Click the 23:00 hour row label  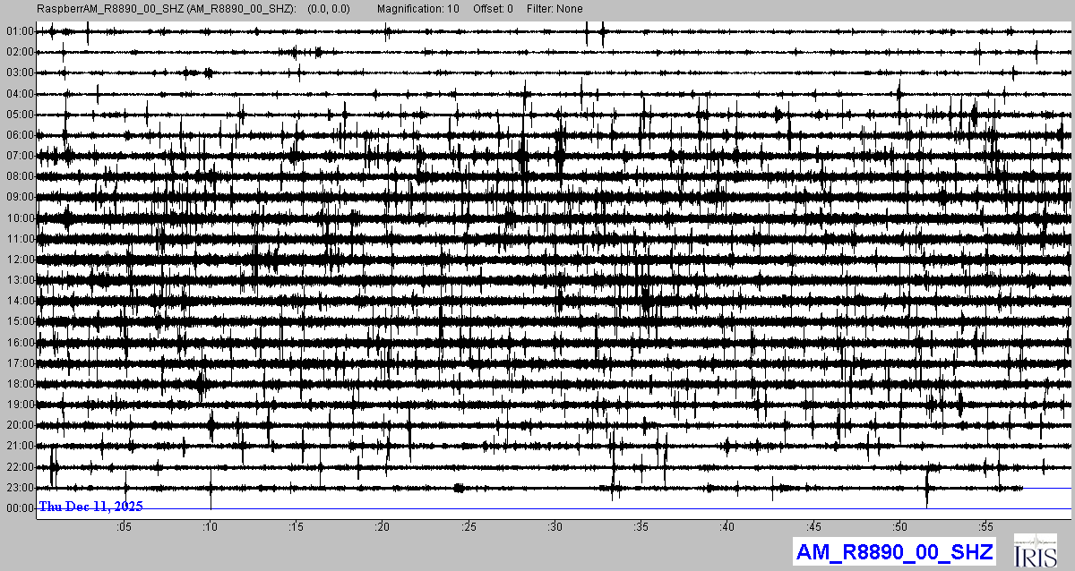pyautogui.click(x=19, y=488)
